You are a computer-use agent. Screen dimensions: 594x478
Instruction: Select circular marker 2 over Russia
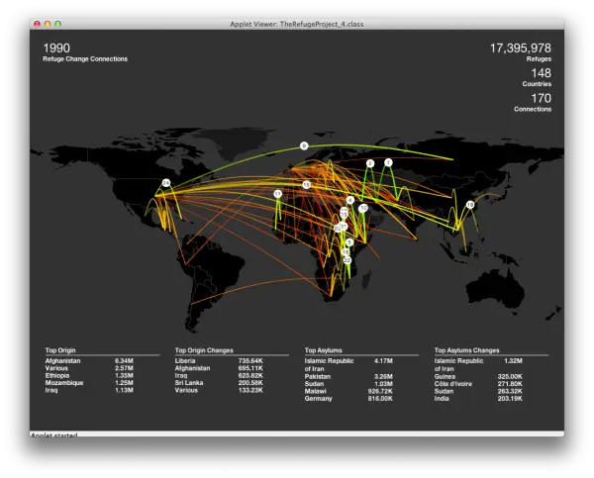tap(370, 163)
